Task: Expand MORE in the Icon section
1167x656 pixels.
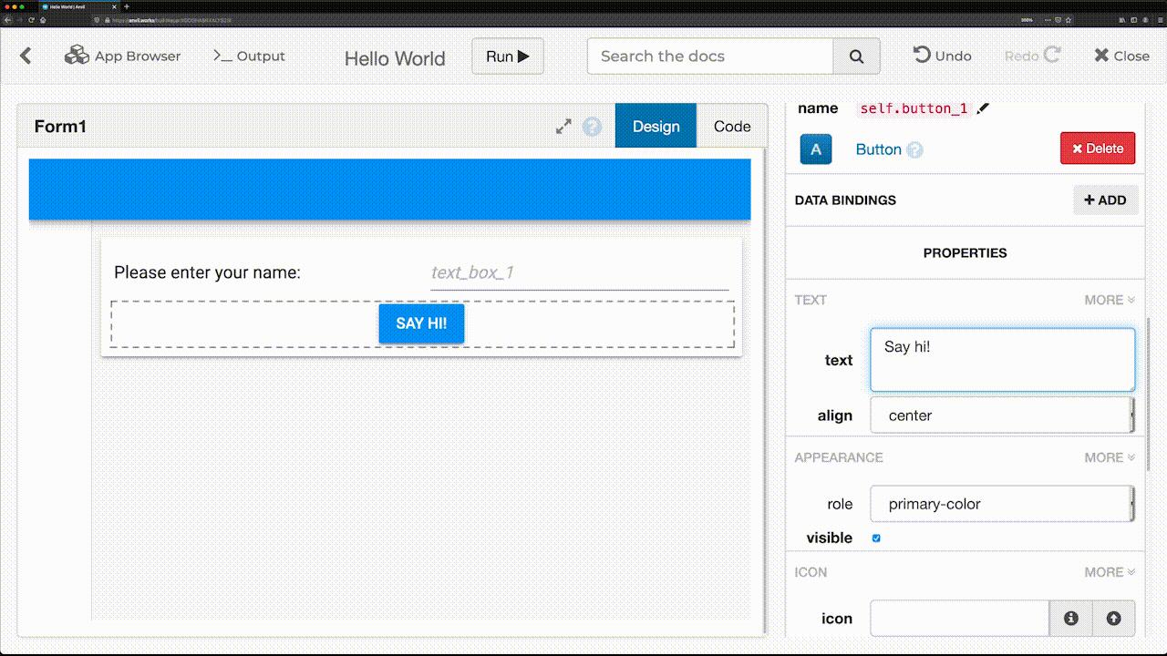Action: [1110, 572]
